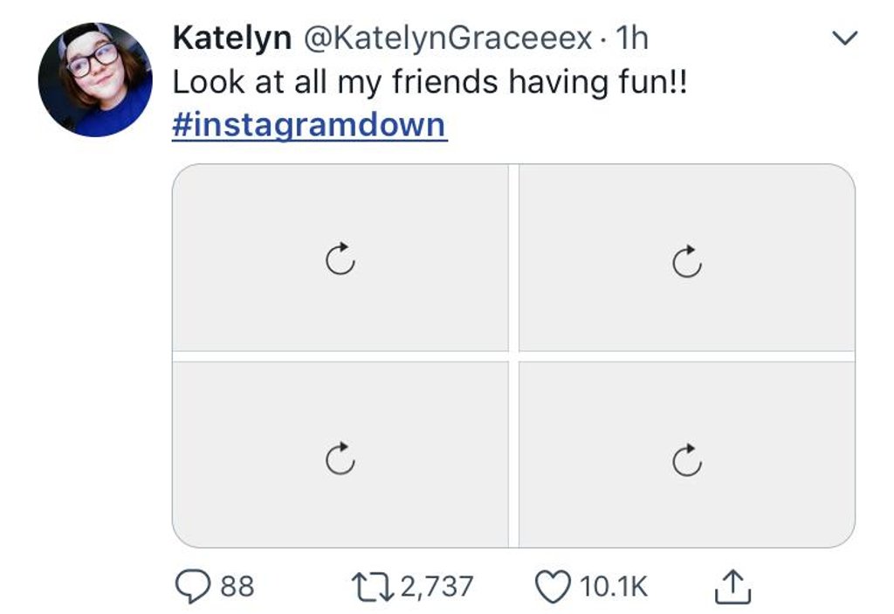Open the share tweet icon
The image size is (894, 614).
(x=732, y=586)
